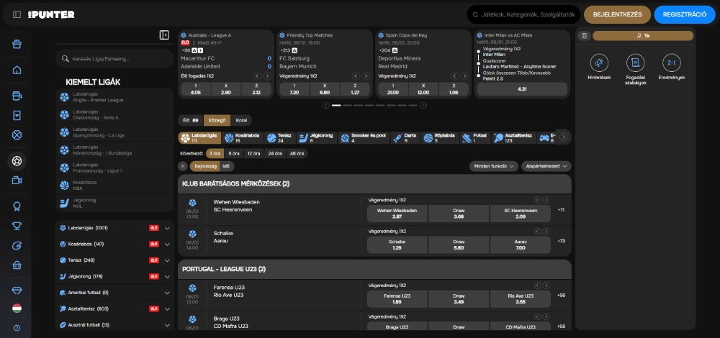Collapse the sports list panel icon
Viewport: 720px width, 338px height.
point(164,35)
